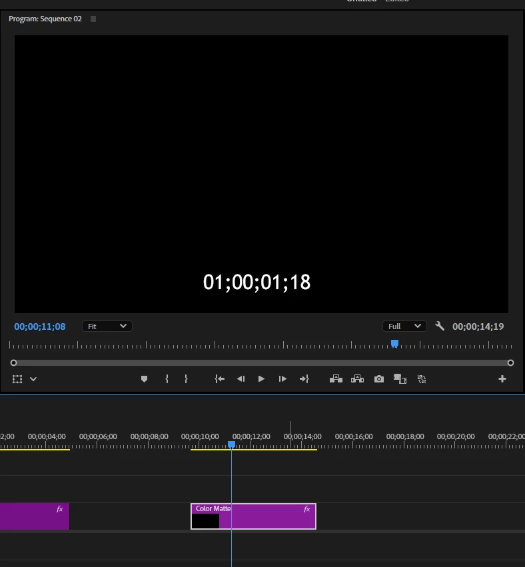Select the purple clip at timeline left edge
This screenshot has height=567, width=525.
point(35,516)
